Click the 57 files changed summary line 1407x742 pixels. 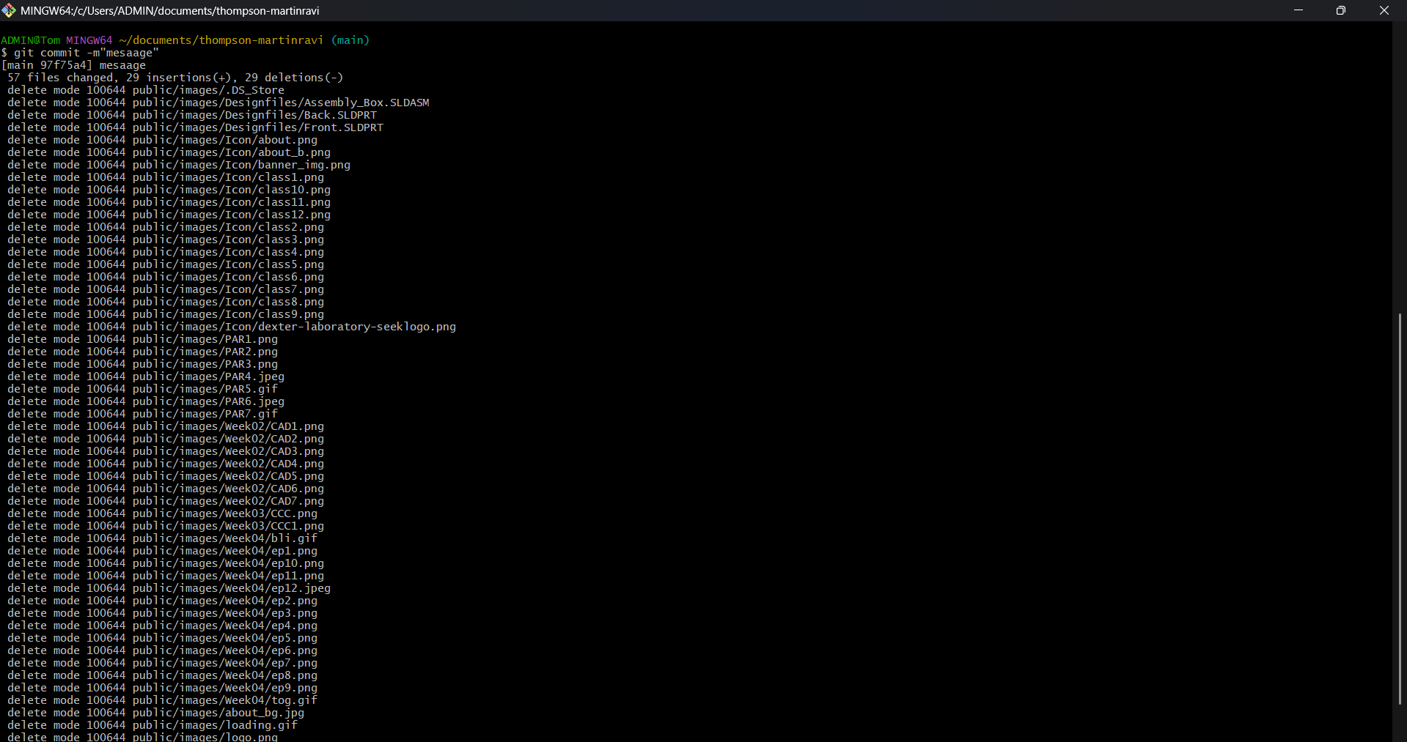pyautogui.click(x=175, y=78)
